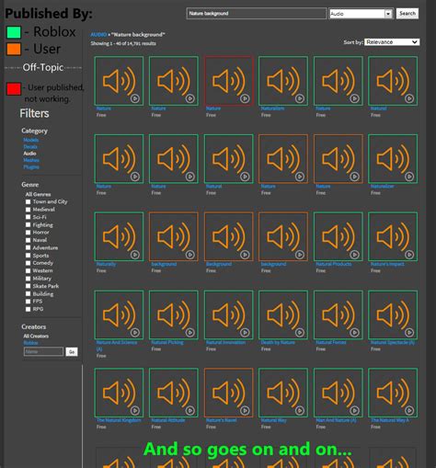
Task: Enable the Comedy genre filter
Action: click(x=28, y=263)
